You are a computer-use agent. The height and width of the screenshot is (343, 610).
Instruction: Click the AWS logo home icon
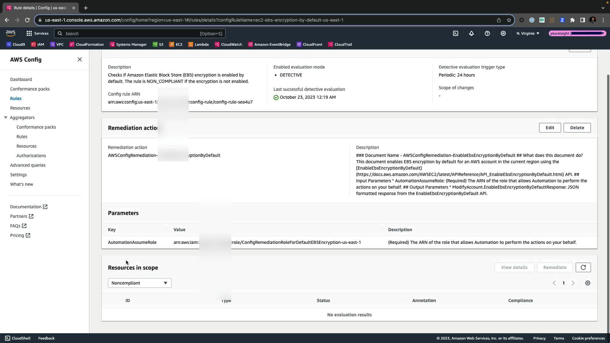10,33
